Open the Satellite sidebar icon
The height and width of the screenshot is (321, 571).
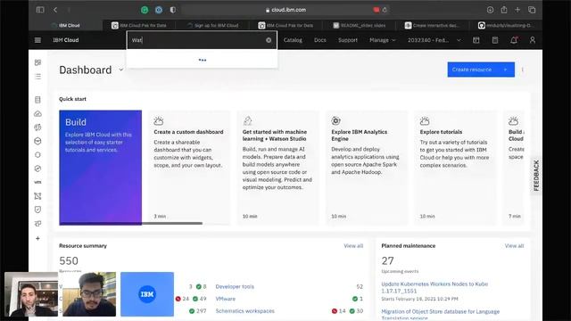(37, 169)
